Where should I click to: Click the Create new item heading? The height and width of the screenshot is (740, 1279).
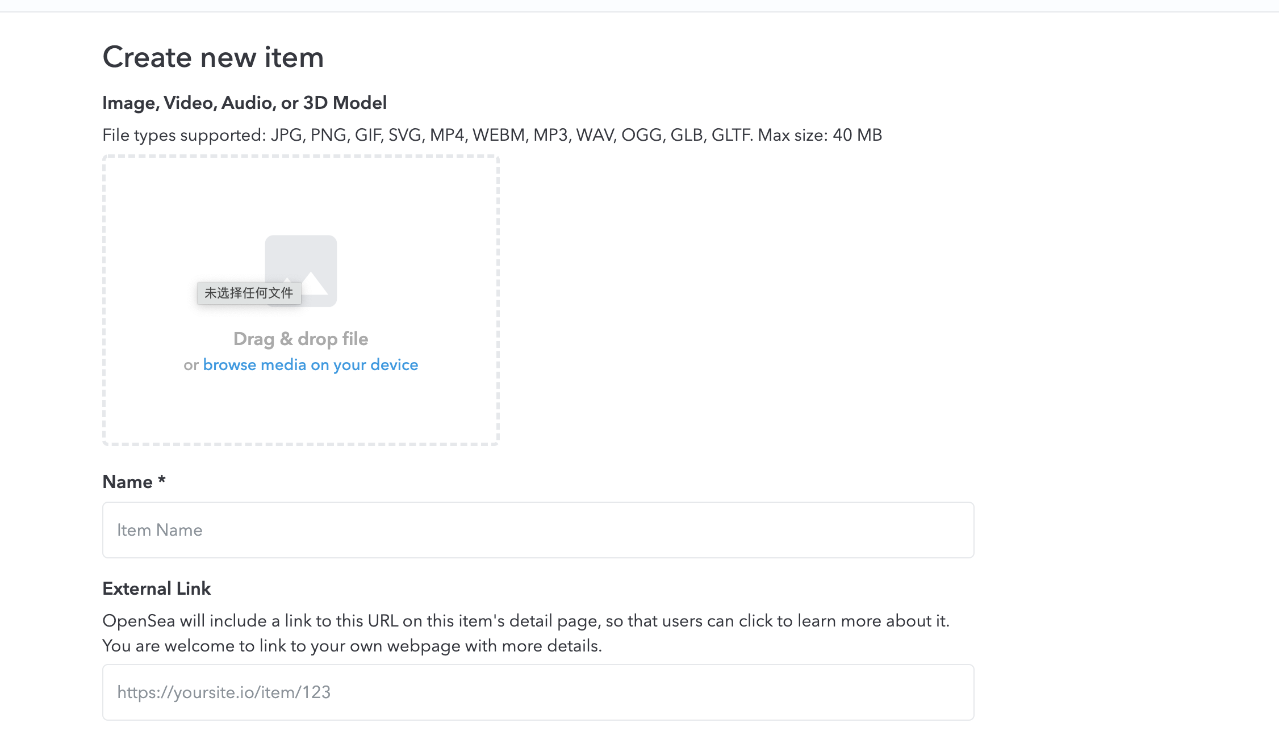tap(213, 57)
